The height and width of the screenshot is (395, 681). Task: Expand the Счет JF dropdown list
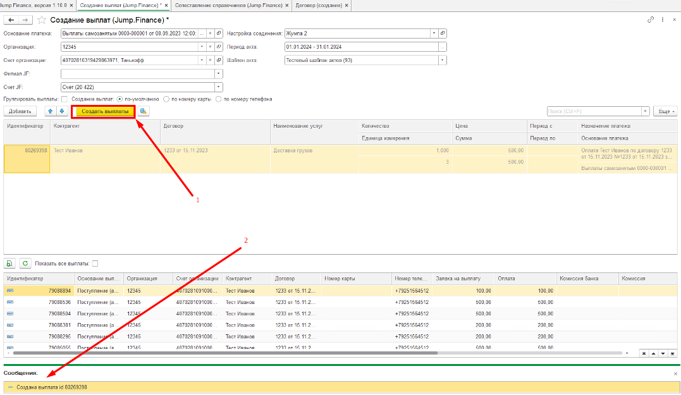click(219, 87)
